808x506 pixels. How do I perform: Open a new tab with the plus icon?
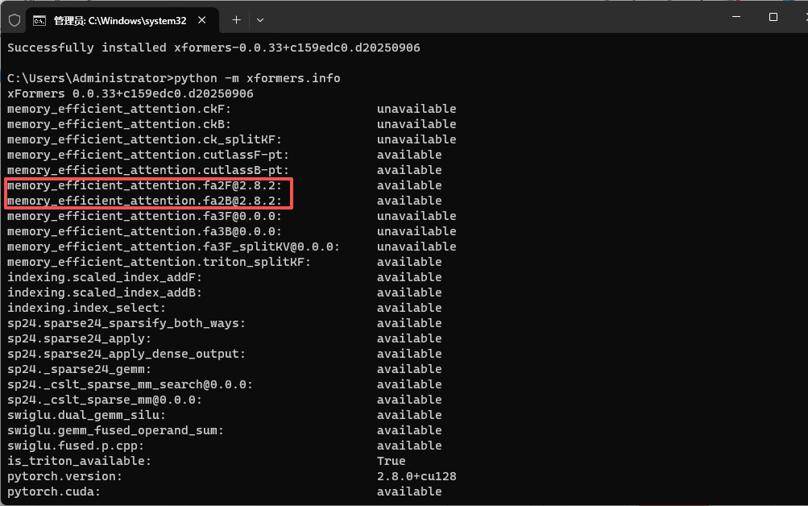coord(235,19)
